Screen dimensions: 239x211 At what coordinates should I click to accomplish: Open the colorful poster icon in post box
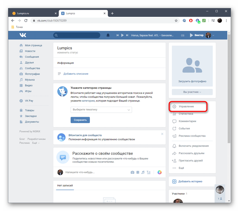click(x=160, y=172)
